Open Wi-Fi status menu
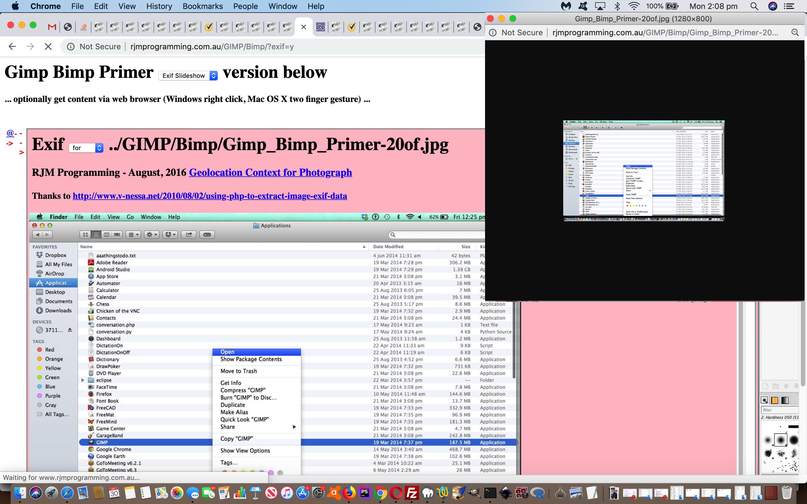Viewport: 807px width, 504px height. [633, 6]
